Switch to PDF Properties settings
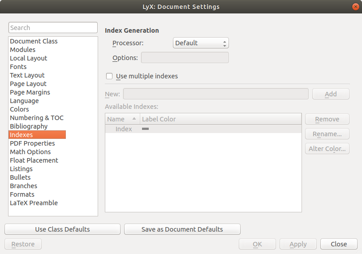Viewport: 362px width, 254px height. click(32, 143)
